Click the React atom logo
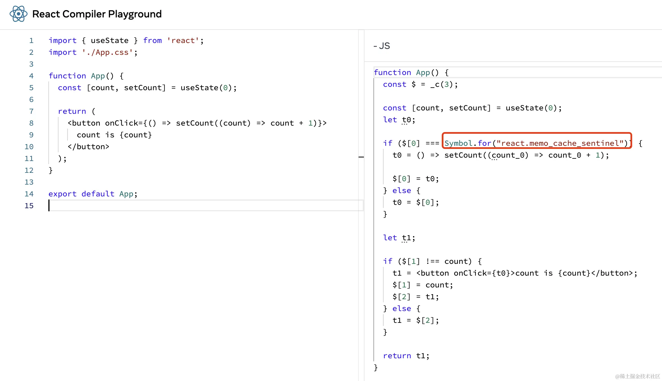This screenshot has height=381, width=662. pos(18,14)
